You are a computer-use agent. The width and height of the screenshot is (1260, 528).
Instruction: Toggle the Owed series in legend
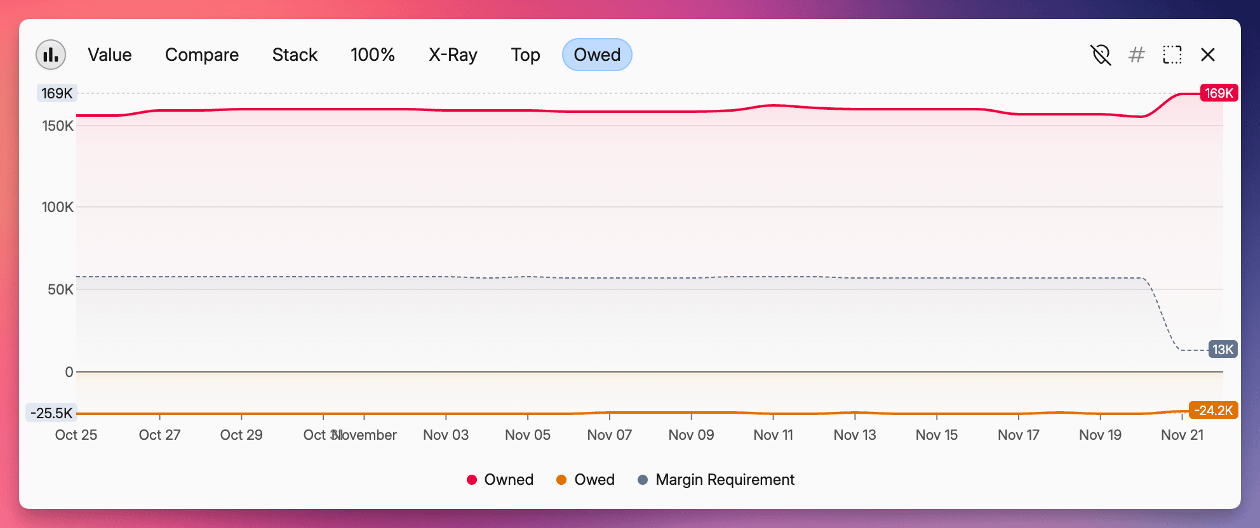594,480
